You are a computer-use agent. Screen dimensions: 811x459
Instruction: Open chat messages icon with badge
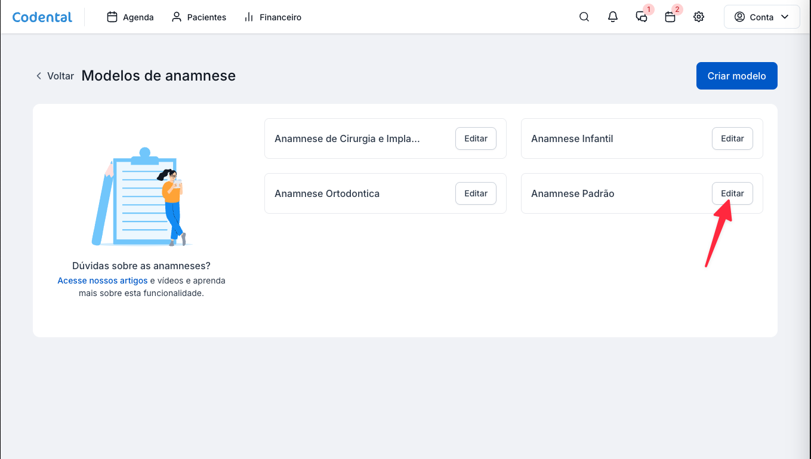pyautogui.click(x=642, y=17)
